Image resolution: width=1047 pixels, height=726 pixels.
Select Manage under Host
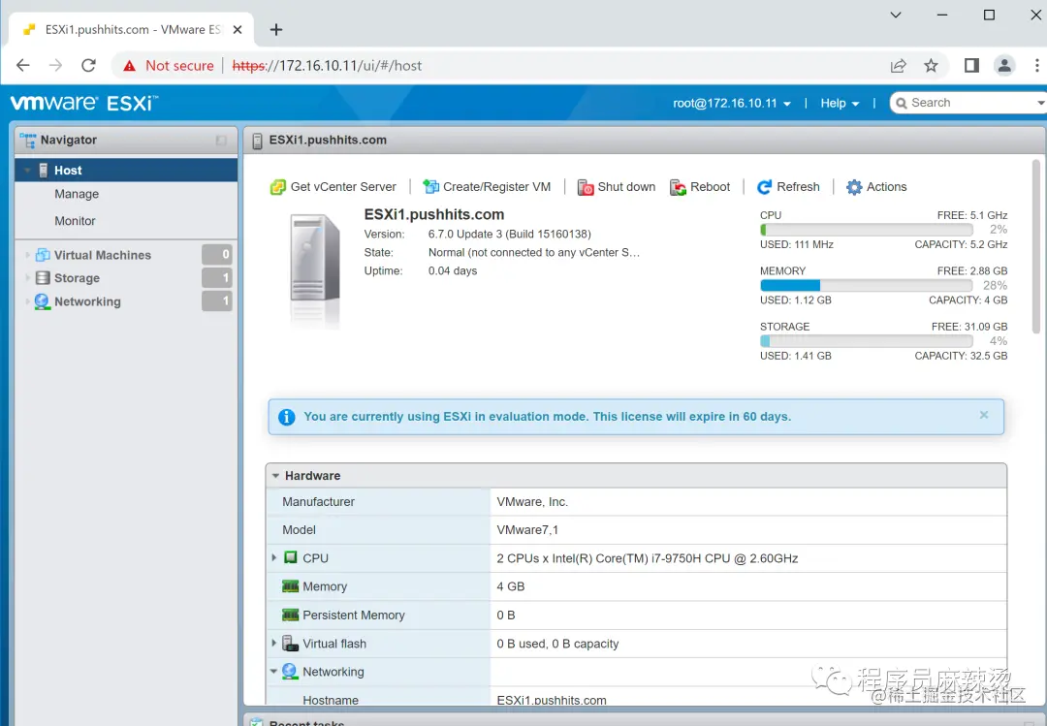pyautogui.click(x=77, y=194)
